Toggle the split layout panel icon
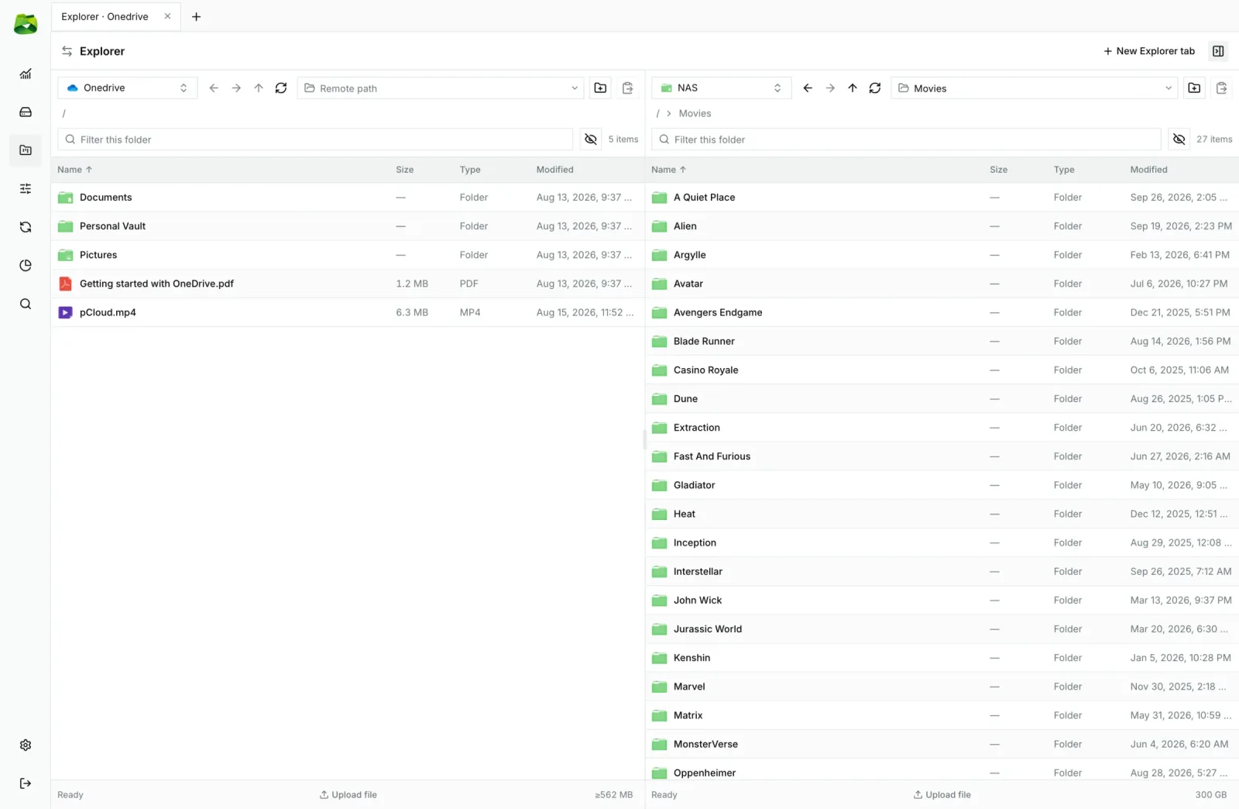Viewport: 1239px width, 809px height. (x=1218, y=51)
